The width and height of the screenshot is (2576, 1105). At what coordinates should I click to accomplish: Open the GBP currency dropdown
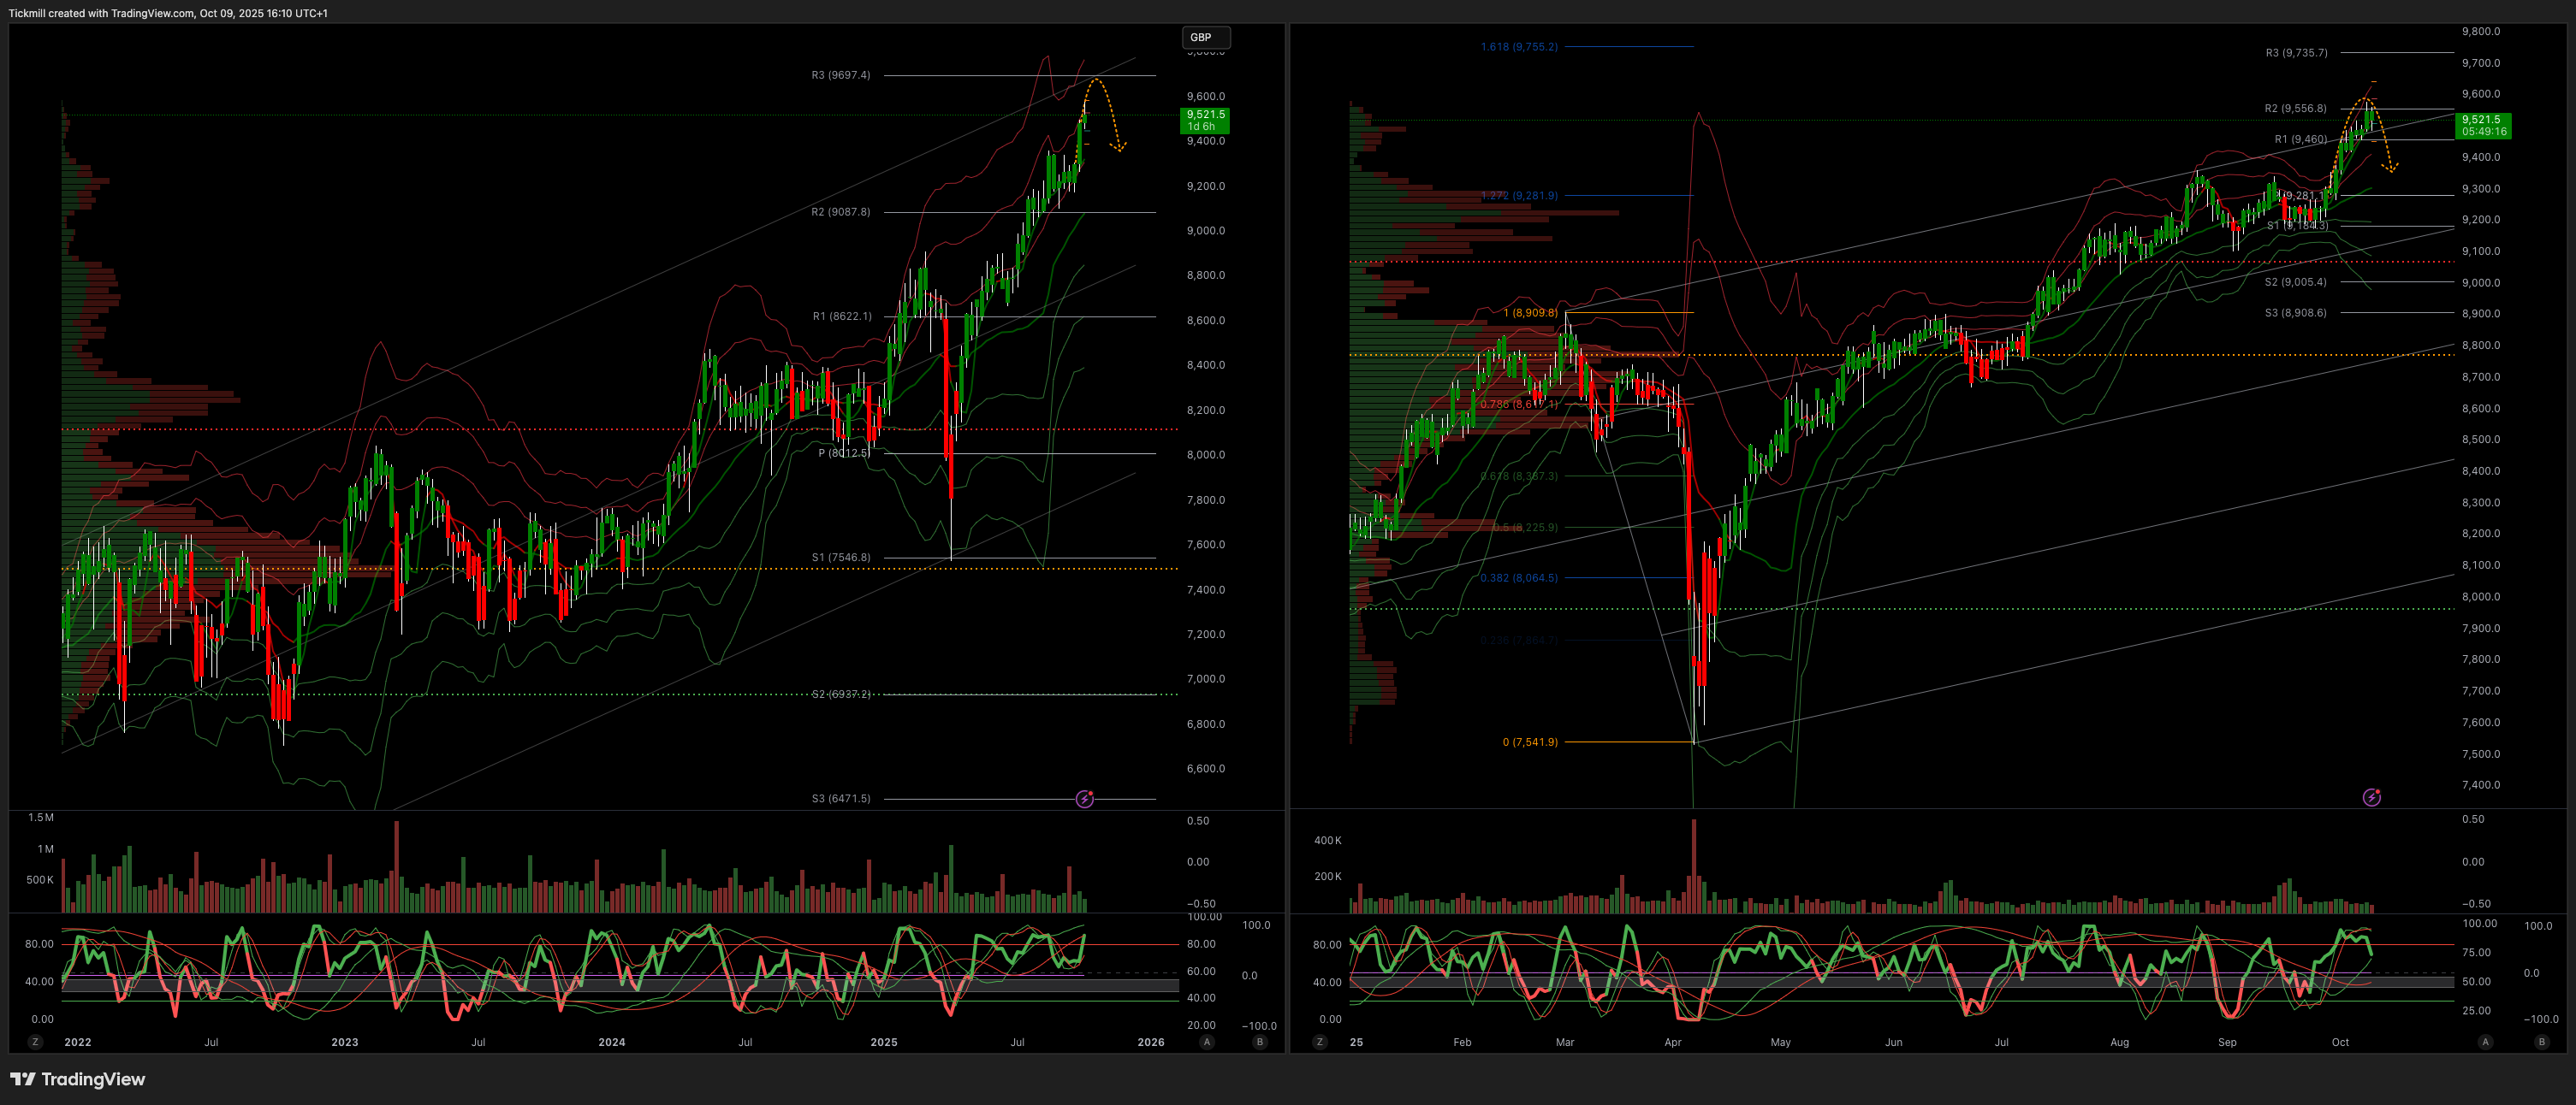pyautogui.click(x=1205, y=37)
